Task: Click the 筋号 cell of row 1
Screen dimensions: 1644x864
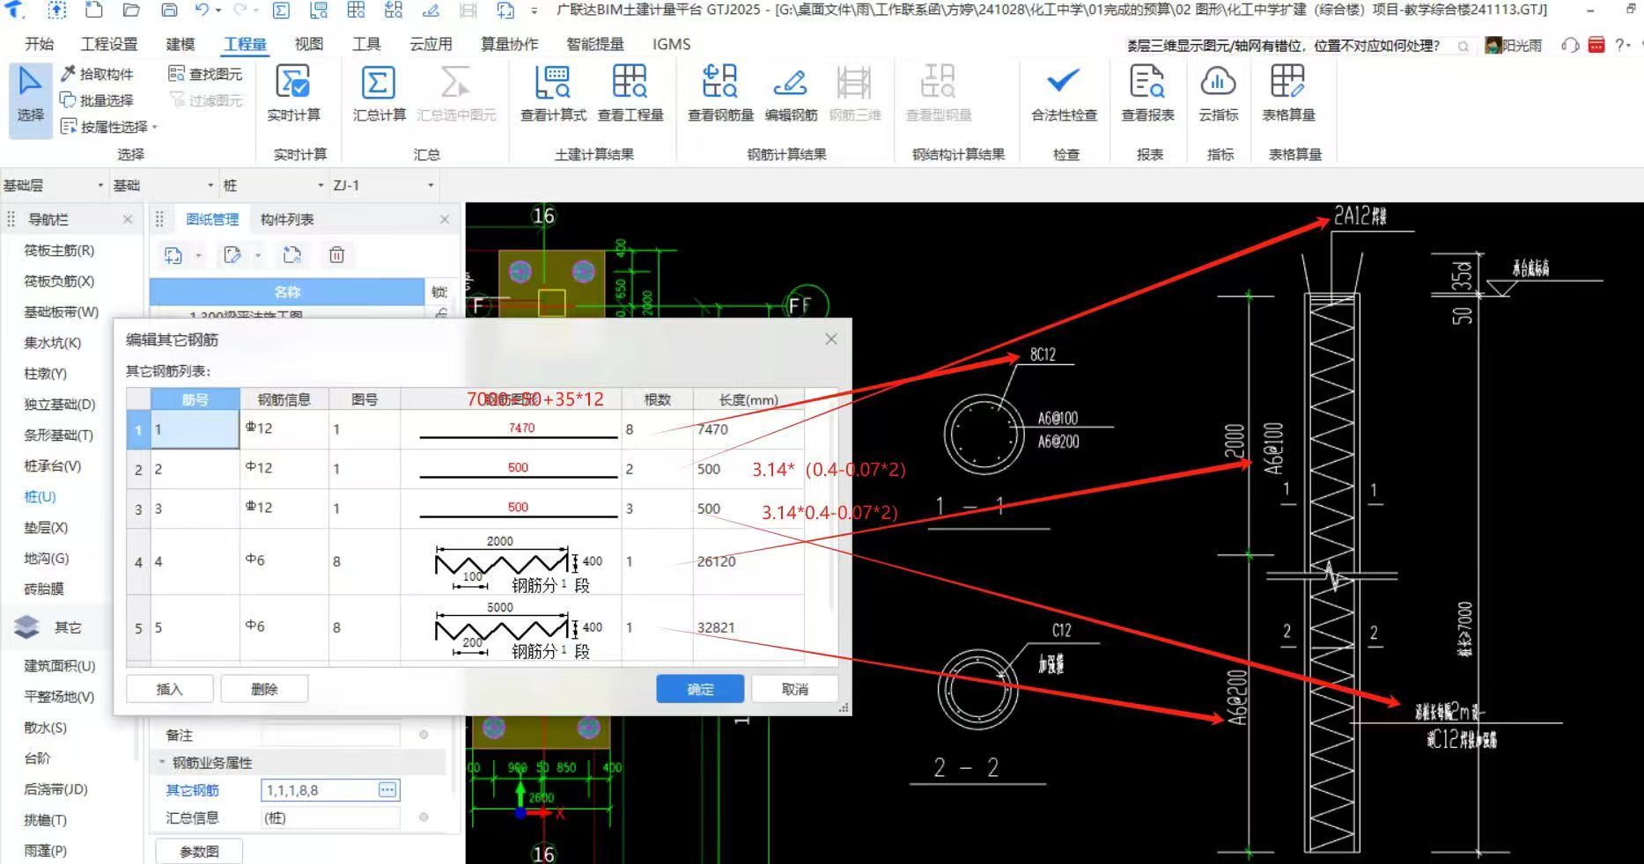Action: coord(195,429)
